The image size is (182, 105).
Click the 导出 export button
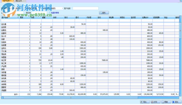[x=145, y=102]
